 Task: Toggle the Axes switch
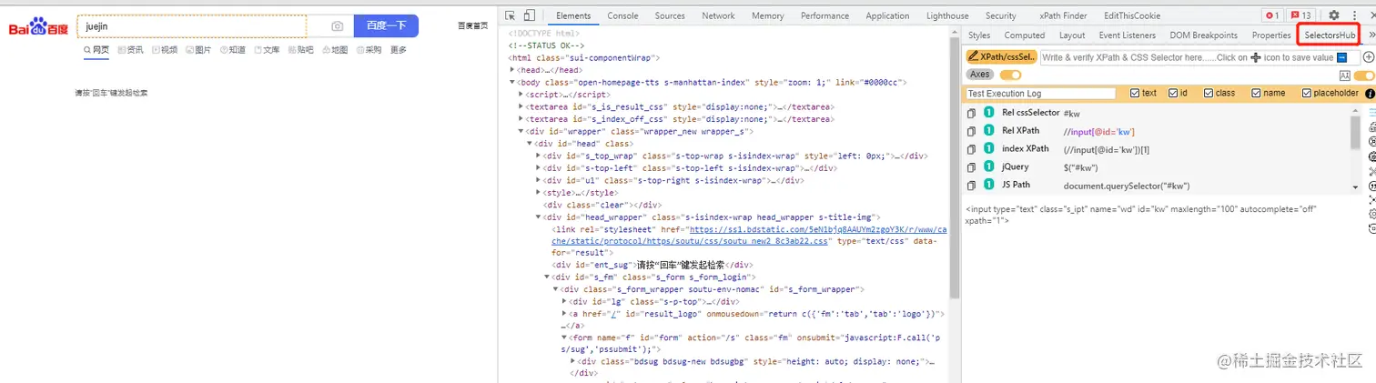point(1010,75)
